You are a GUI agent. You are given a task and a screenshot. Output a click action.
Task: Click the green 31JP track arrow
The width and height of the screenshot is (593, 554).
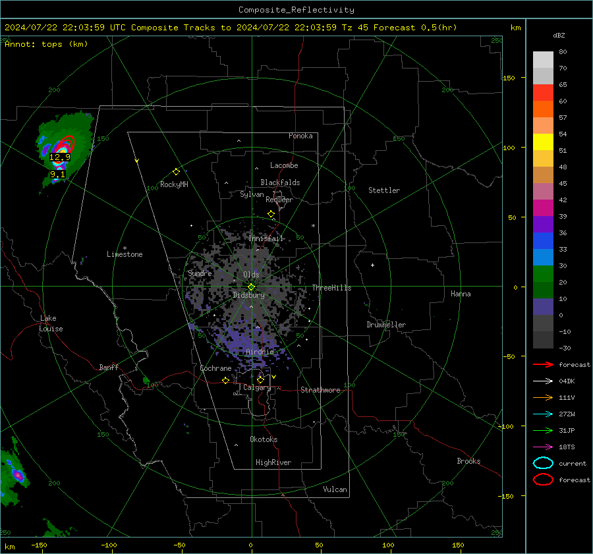pyautogui.click(x=543, y=430)
